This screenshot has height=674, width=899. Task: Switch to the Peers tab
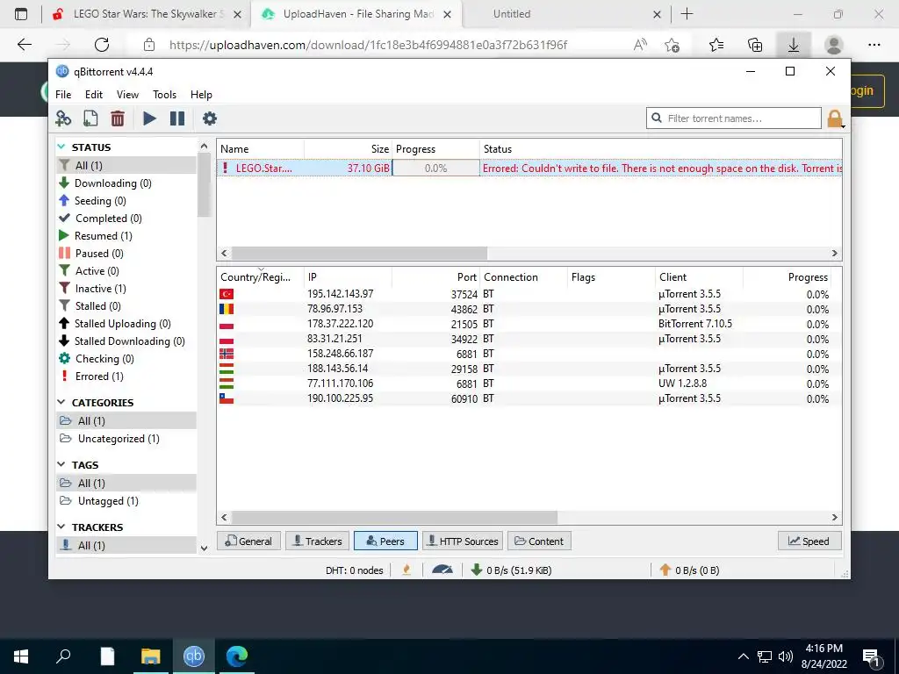point(385,541)
